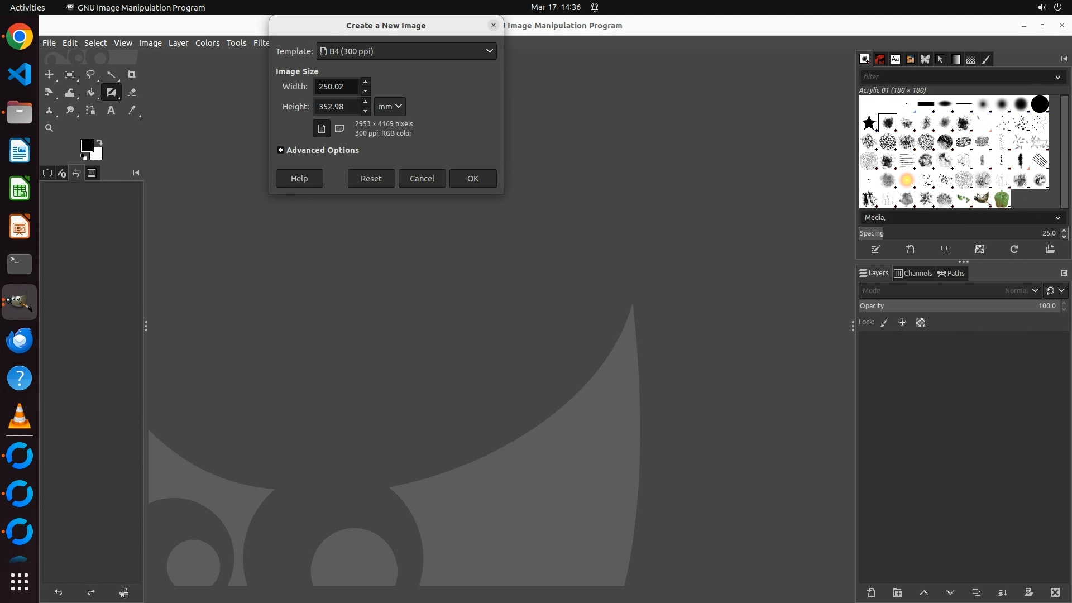Screen dimensions: 1072x603
Task: Toggle lock alpha channel
Action: [x=921, y=323]
